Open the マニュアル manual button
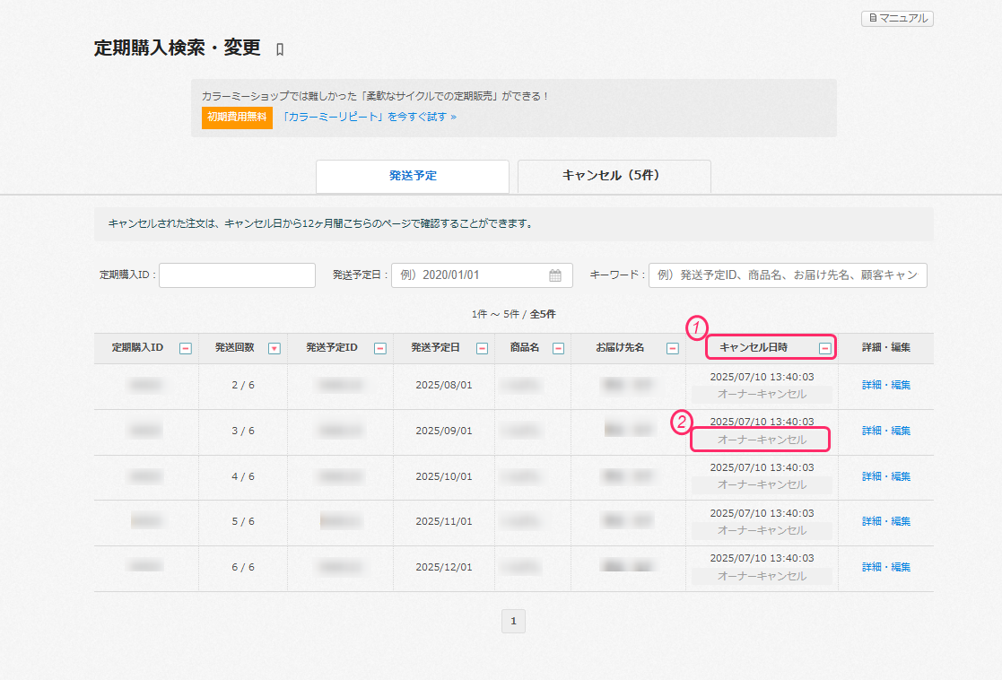 tap(897, 18)
